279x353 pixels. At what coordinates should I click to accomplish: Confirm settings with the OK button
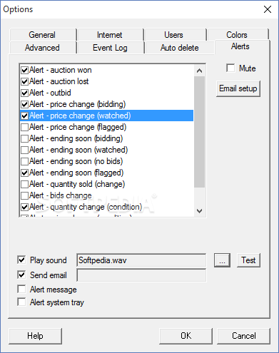[186, 336]
